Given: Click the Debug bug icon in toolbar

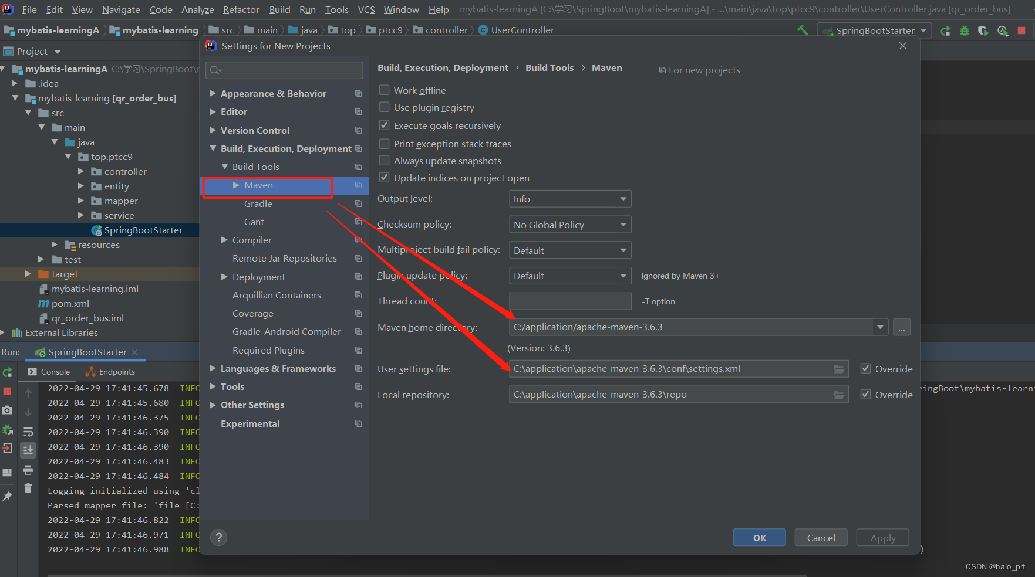Looking at the screenshot, I should pyautogui.click(x=965, y=30).
